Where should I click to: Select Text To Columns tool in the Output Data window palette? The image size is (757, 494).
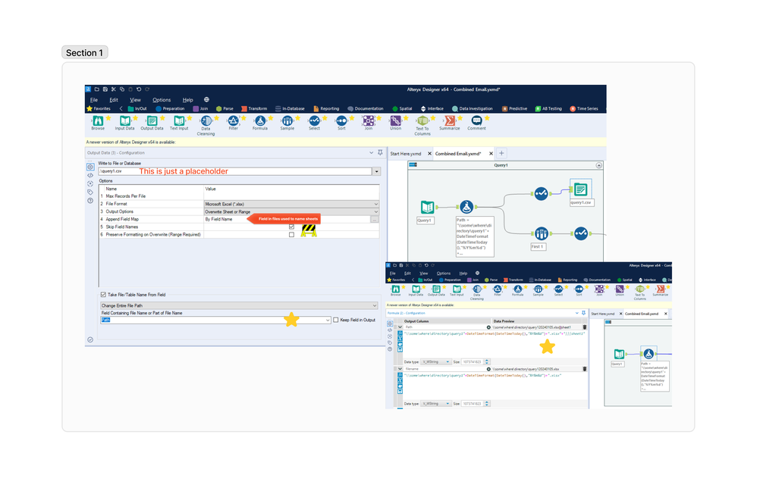[422, 125]
